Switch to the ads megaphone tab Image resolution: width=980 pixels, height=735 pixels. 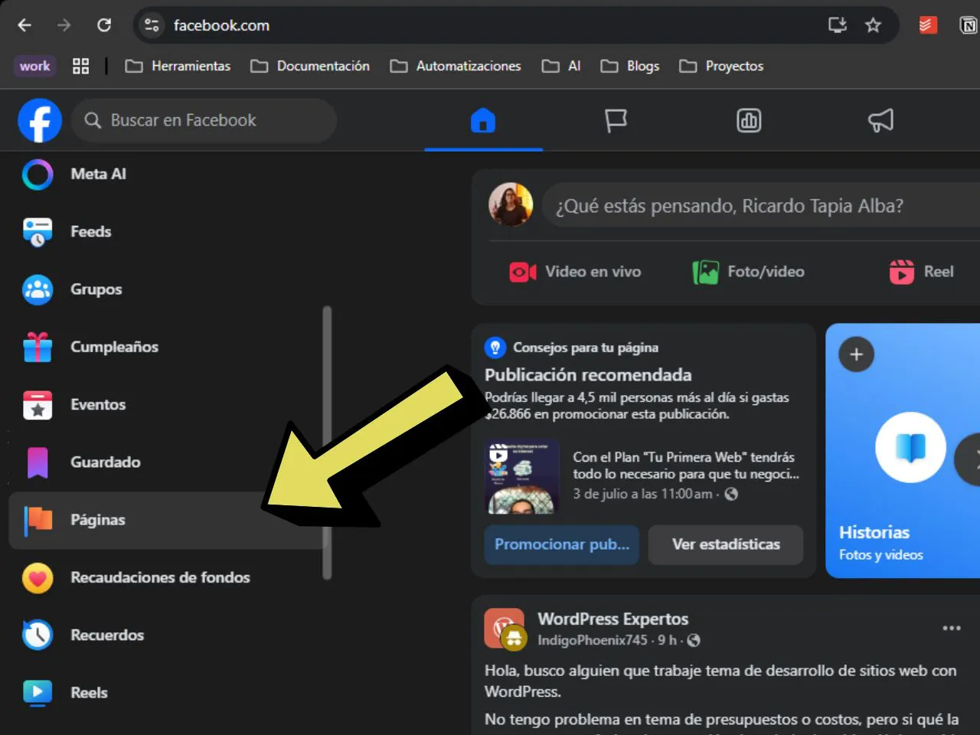[x=880, y=121]
